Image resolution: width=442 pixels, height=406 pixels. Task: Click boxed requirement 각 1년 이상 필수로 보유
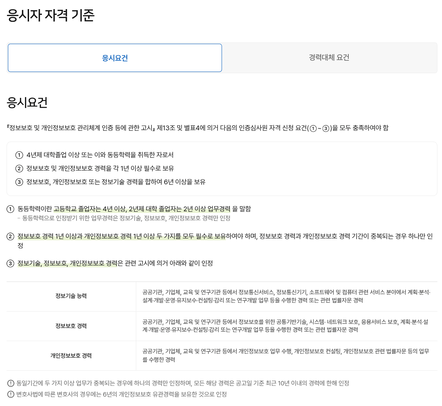[100, 168]
